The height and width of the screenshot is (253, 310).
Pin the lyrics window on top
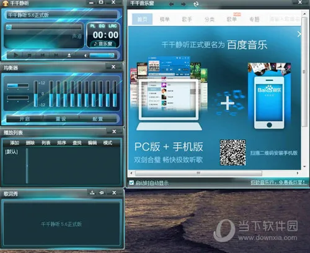(102, 193)
